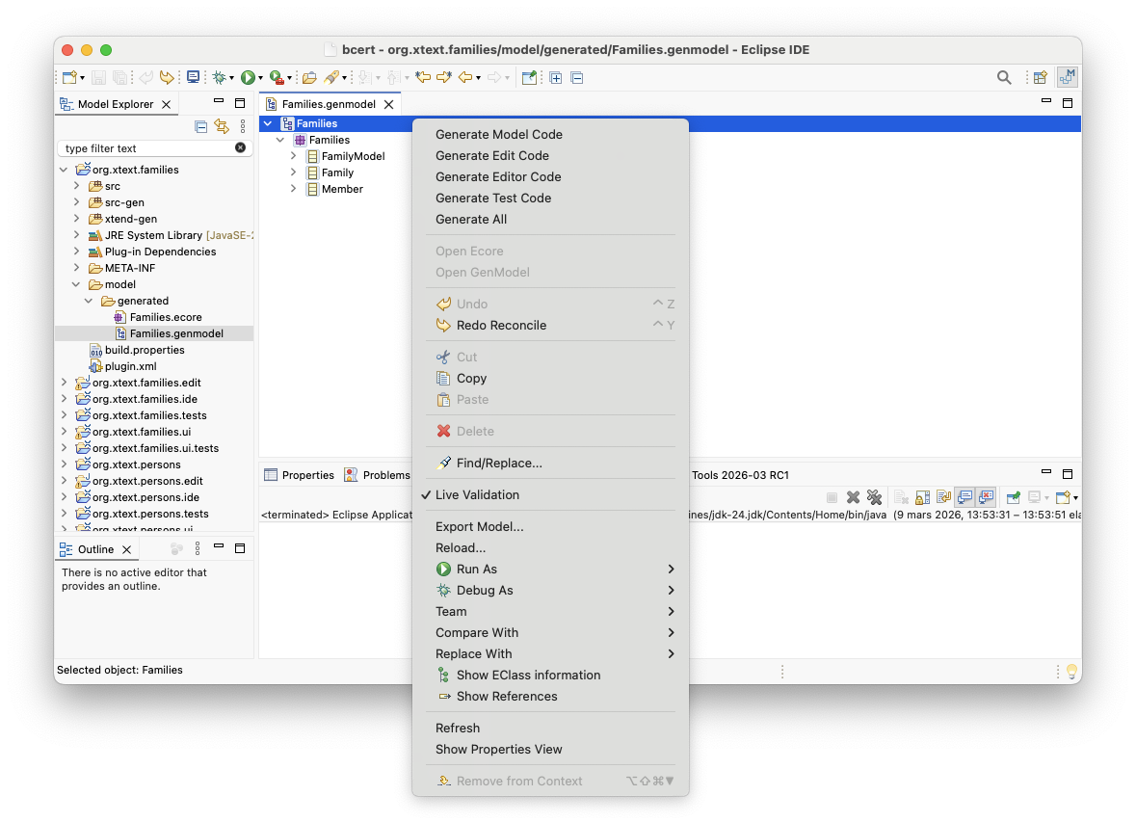Expand the org.xtext.families.ui project
The image size is (1136, 822).
[x=64, y=432]
